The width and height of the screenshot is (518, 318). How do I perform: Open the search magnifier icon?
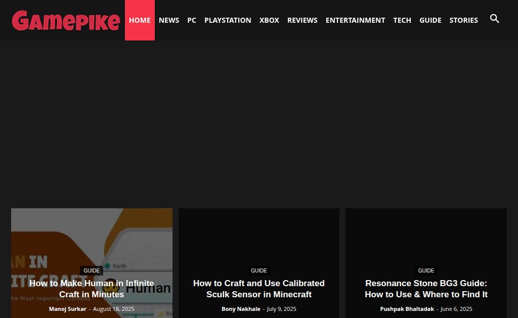[494, 19]
